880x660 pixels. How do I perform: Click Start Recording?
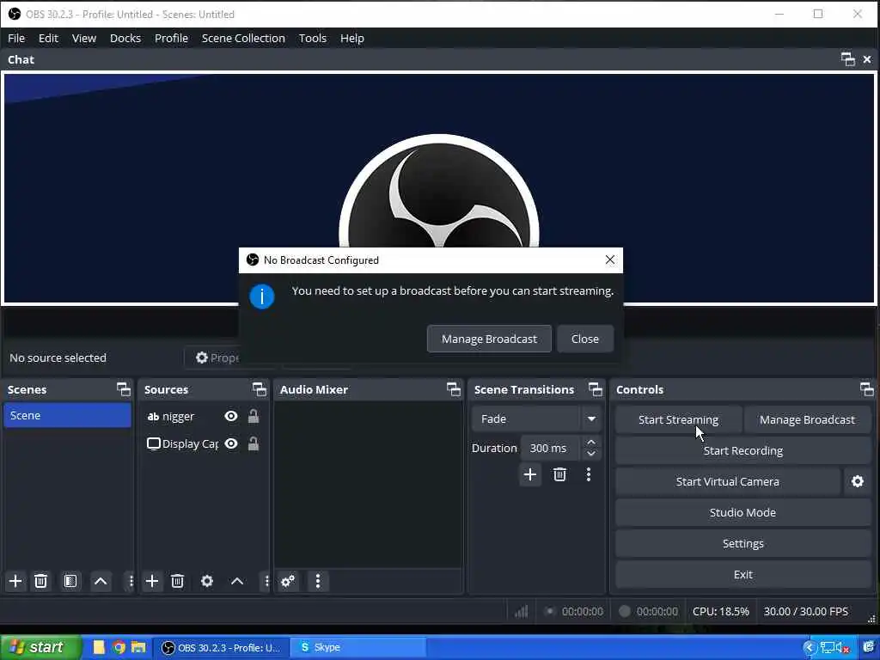click(743, 450)
